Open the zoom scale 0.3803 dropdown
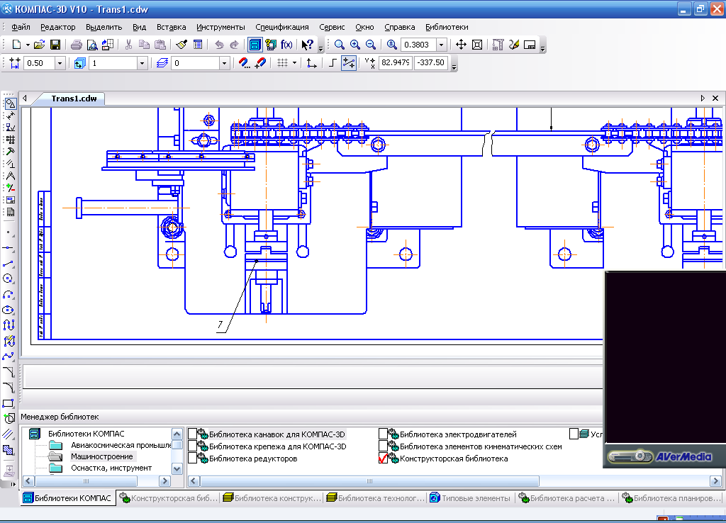The height and width of the screenshot is (523, 726). (x=441, y=45)
